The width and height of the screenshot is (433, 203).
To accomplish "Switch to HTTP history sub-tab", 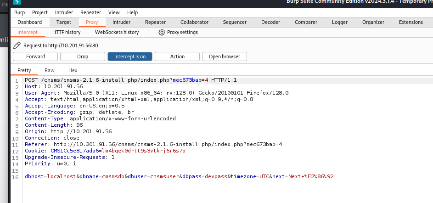I will [x=66, y=32].
